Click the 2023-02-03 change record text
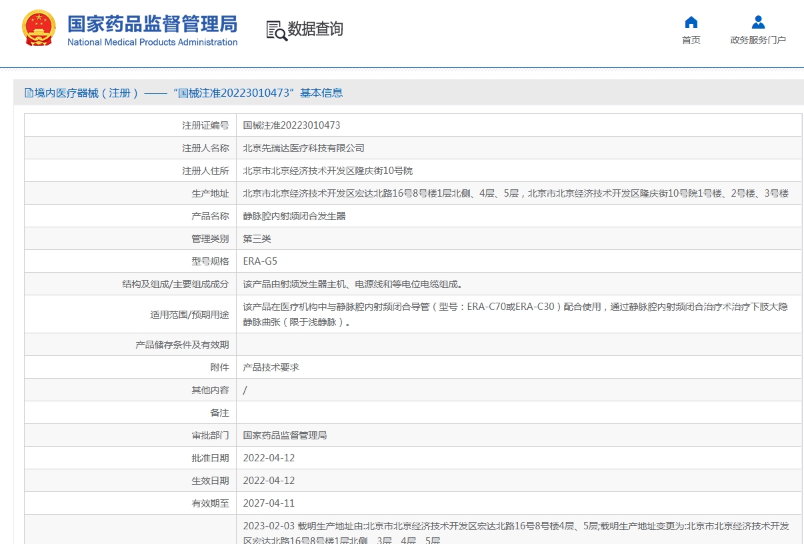Screen dimensions: 804x544 point(515,533)
